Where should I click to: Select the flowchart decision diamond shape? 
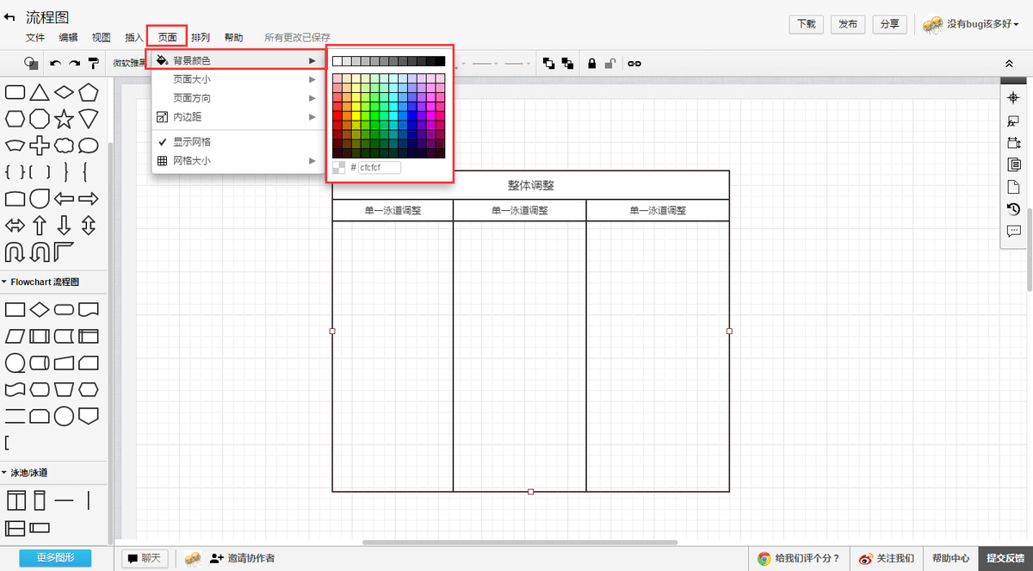pyautogui.click(x=40, y=309)
